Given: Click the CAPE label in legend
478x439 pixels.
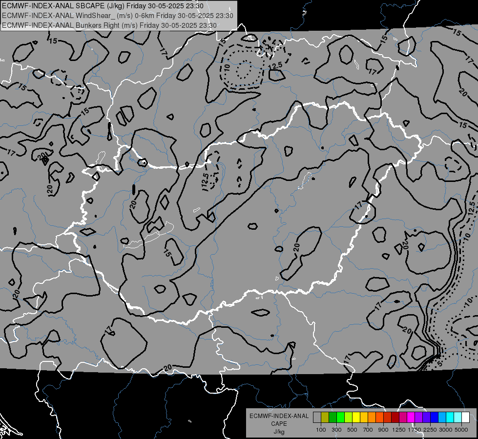Looking at the screenshot, I should pos(279,424).
